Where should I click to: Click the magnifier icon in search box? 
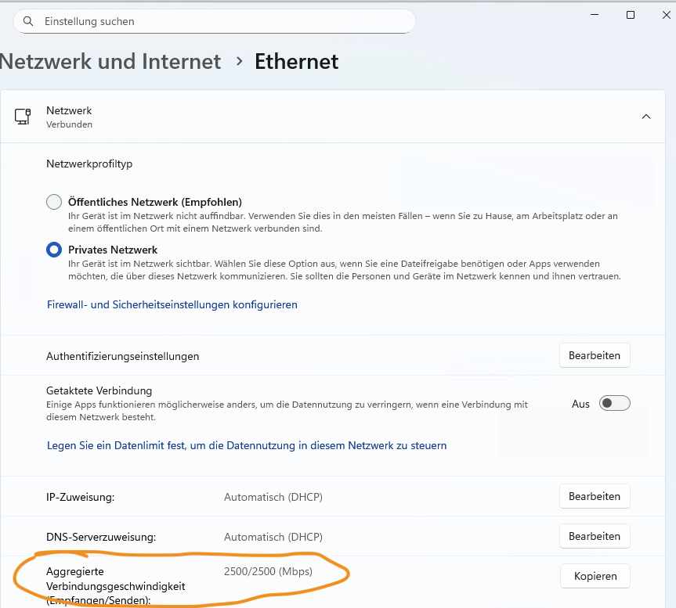click(28, 22)
